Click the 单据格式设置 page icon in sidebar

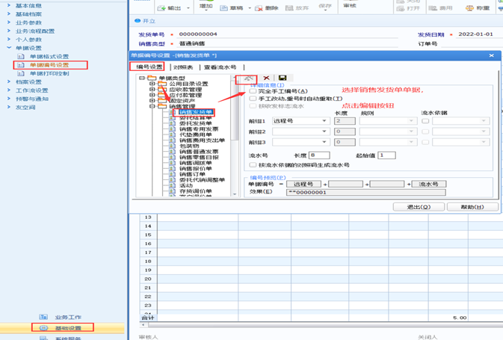21,57
